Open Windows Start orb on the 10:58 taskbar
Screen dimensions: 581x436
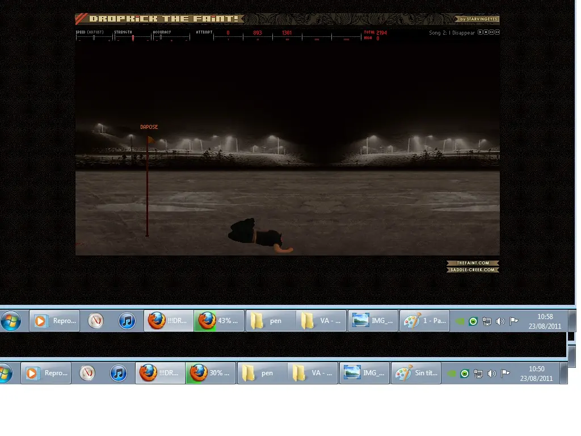click(11, 321)
